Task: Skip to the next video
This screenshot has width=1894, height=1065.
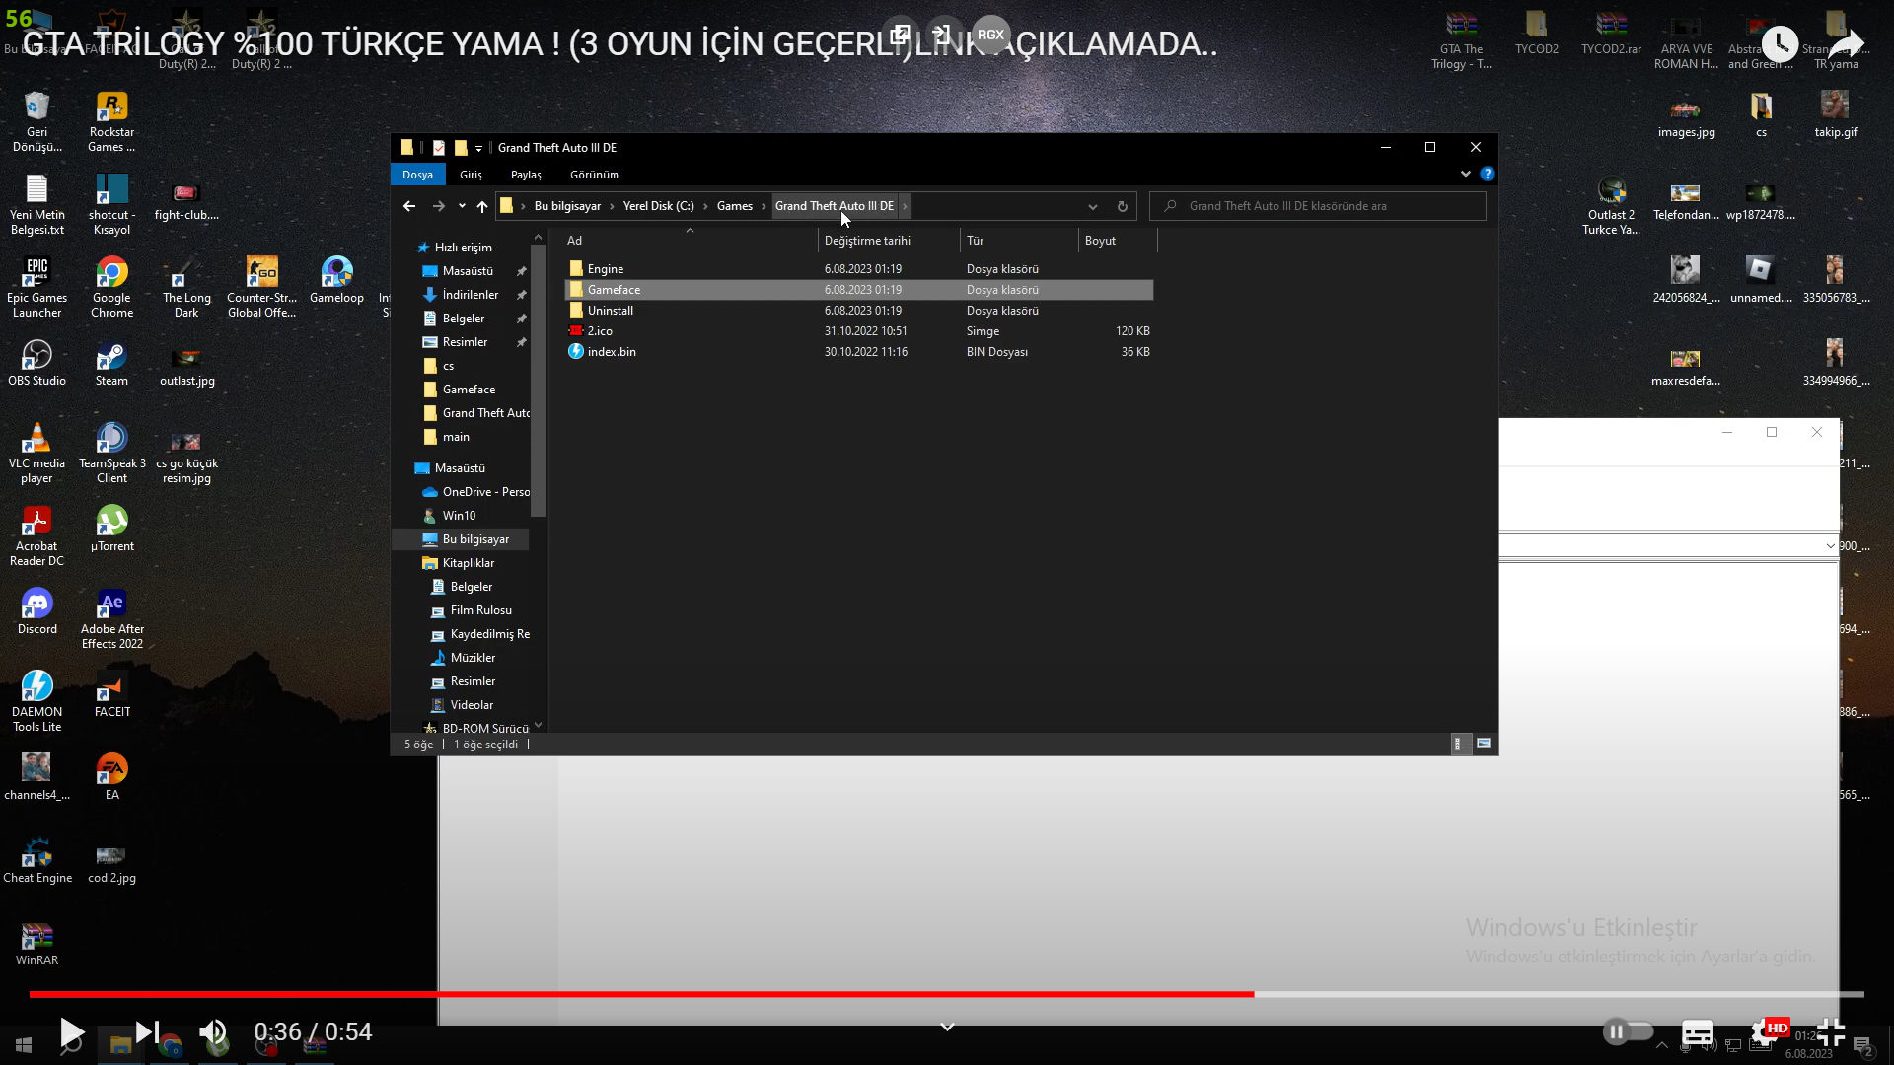Action: (147, 1032)
